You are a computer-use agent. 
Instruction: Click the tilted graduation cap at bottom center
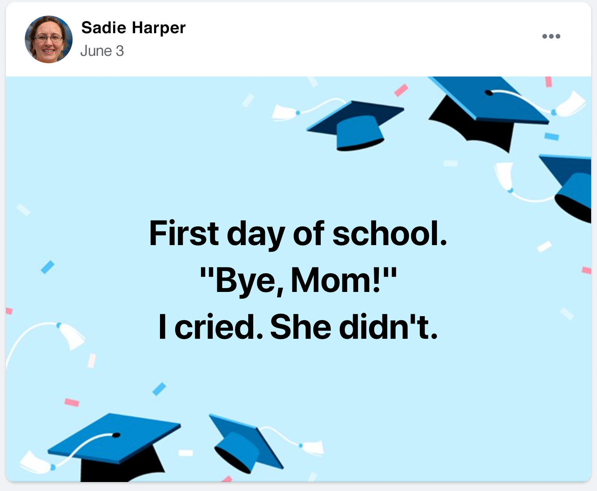244,443
